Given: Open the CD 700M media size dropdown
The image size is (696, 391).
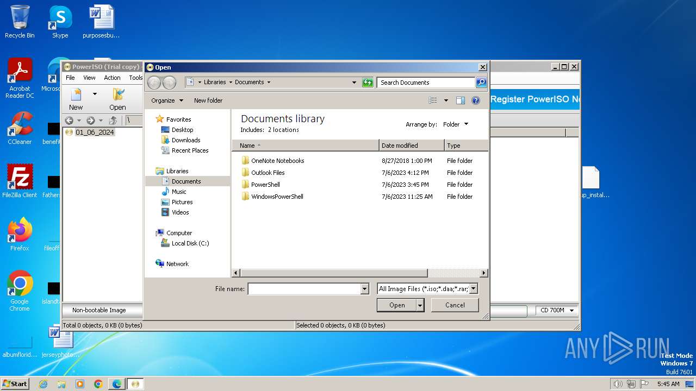Looking at the screenshot, I should 556,310.
